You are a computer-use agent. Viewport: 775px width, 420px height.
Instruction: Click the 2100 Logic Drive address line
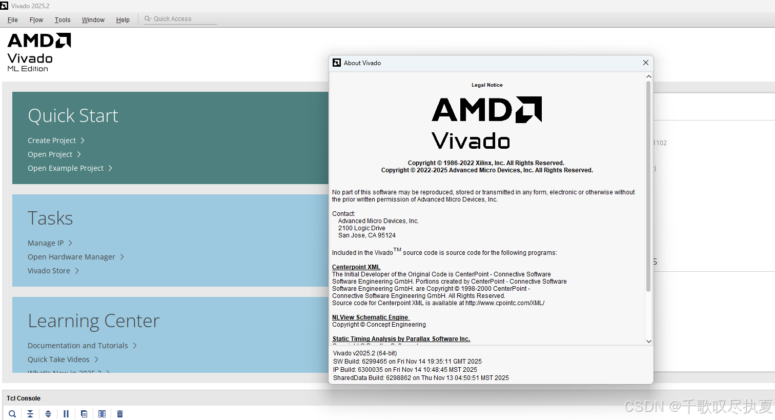362,228
